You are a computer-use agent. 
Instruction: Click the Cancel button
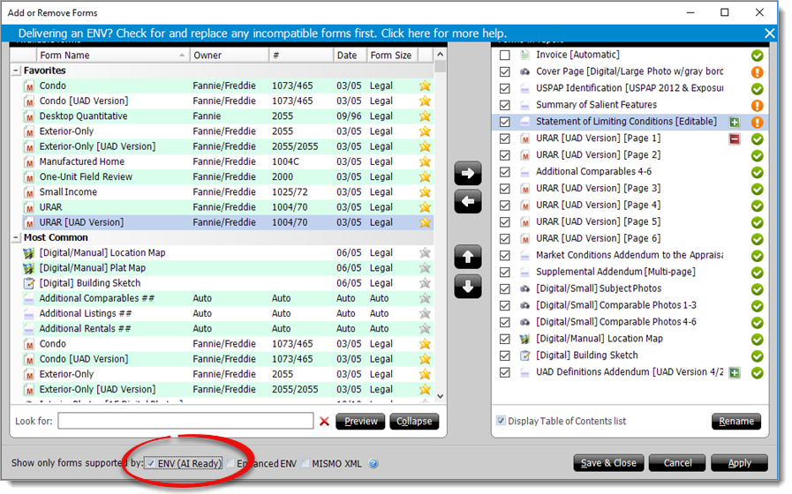pyautogui.click(x=677, y=463)
